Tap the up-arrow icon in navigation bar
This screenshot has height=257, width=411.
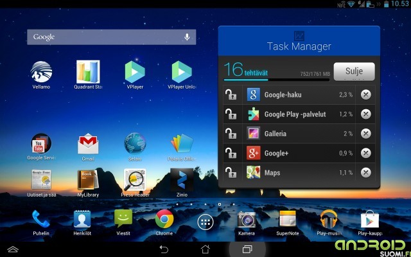13,249
